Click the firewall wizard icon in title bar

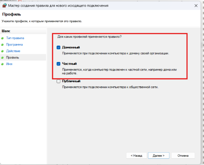pyautogui.click(x=4, y=6)
